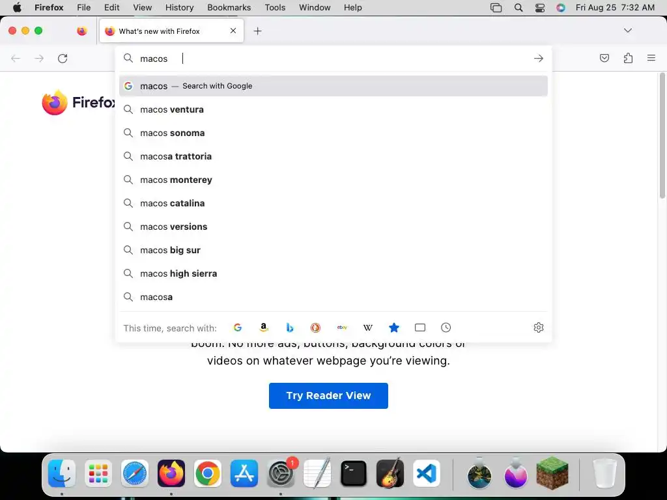Search bookmarks with star icon
The width and height of the screenshot is (667, 500).
point(394,327)
